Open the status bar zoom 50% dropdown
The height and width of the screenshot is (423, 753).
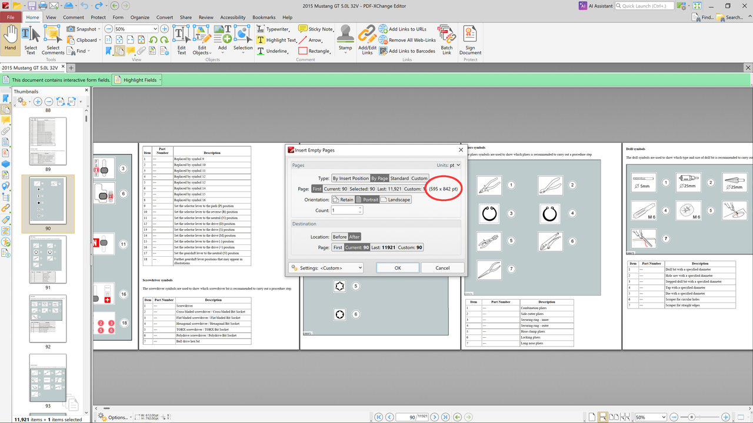[x=663, y=417]
